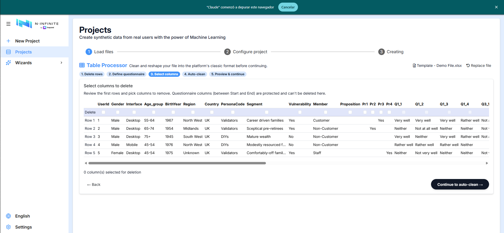This screenshot has height=233, width=504.
Task: Check the Delete box for PersonaCode column
Action: (x=233, y=112)
